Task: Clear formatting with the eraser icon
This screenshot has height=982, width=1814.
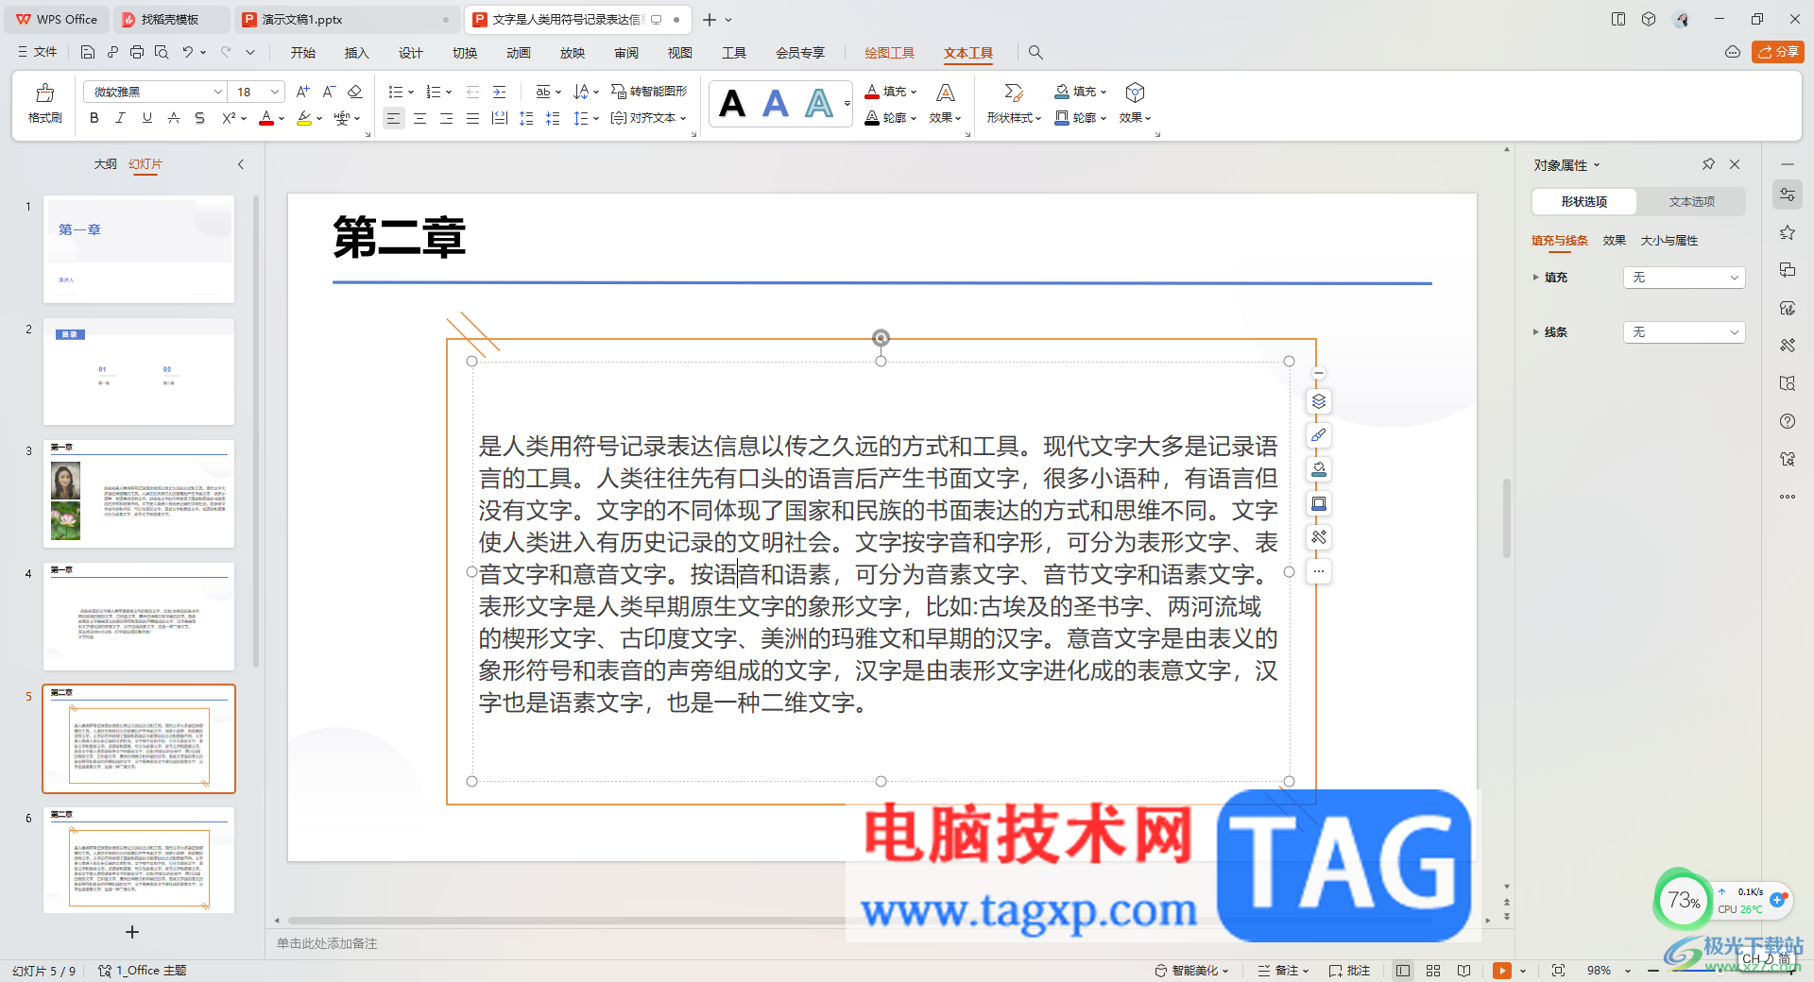Action: pos(355,92)
